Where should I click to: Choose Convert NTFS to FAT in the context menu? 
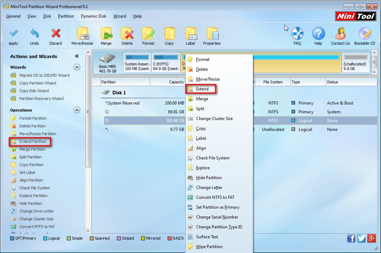pos(219,197)
